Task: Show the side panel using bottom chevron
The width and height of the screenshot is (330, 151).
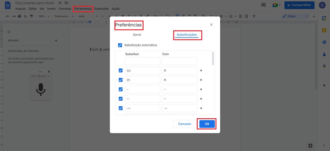Action: coord(324,145)
